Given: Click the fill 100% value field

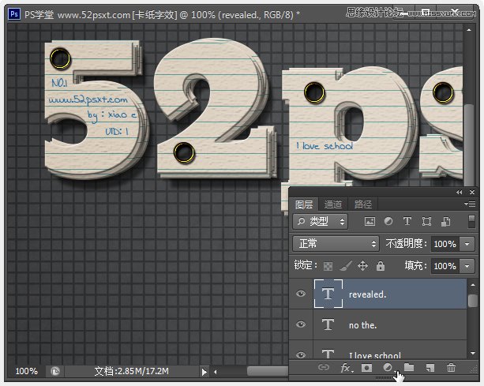Looking at the screenshot, I should [445, 266].
